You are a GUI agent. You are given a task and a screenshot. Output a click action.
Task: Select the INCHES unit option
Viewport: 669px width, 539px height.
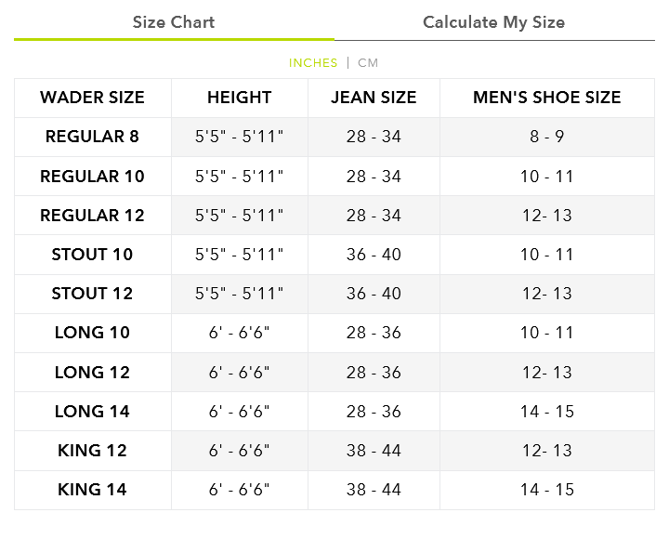tap(313, 63)
